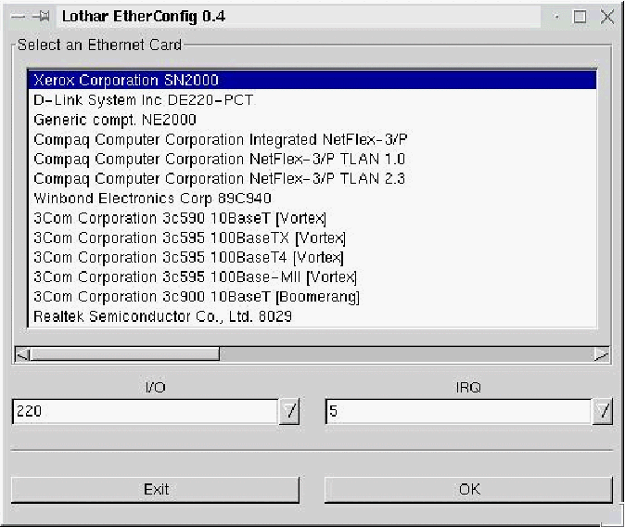Open the IRQ dropdown arrow

[603, 411]
